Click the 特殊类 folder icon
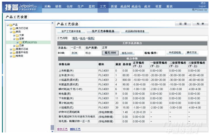 point(14,56)
